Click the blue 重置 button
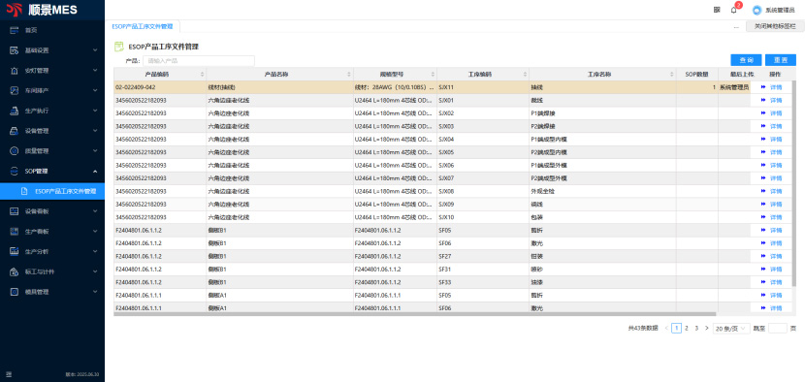Viewport: 805px width, 382px height. tap(781, 60)
